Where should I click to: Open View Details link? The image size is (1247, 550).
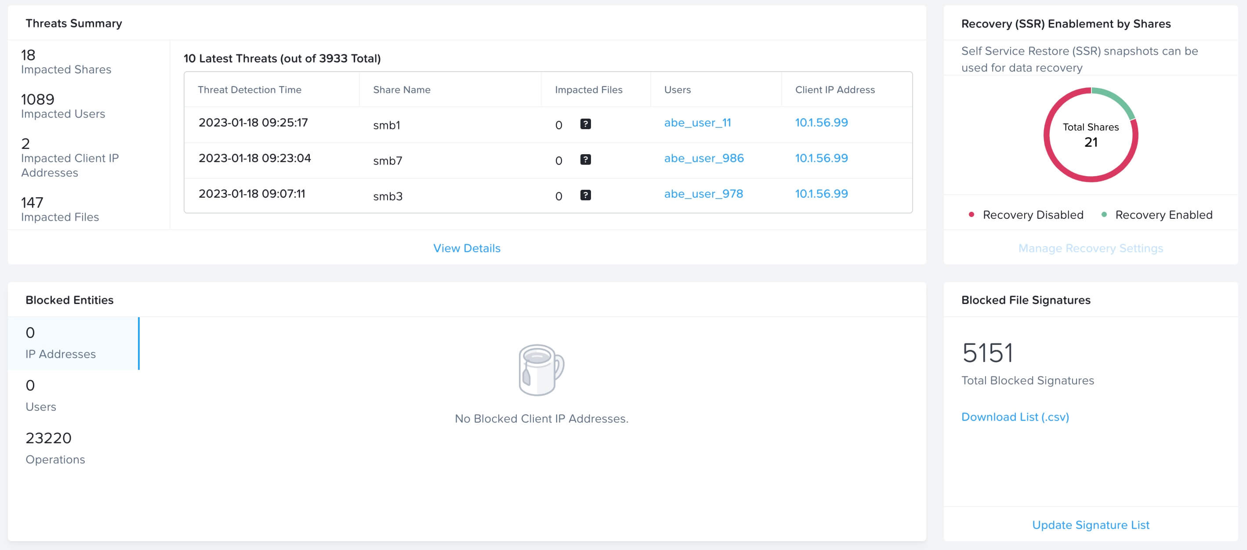[x=466, y=248]
